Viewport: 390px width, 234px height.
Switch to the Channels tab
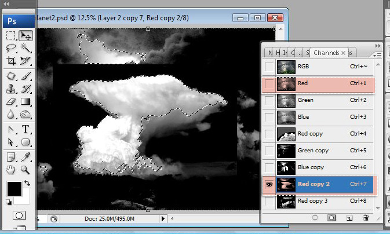tap(326, 53)
